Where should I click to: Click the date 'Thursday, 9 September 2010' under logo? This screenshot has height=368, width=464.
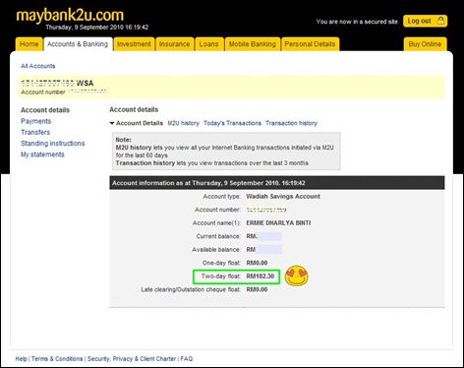85,28
